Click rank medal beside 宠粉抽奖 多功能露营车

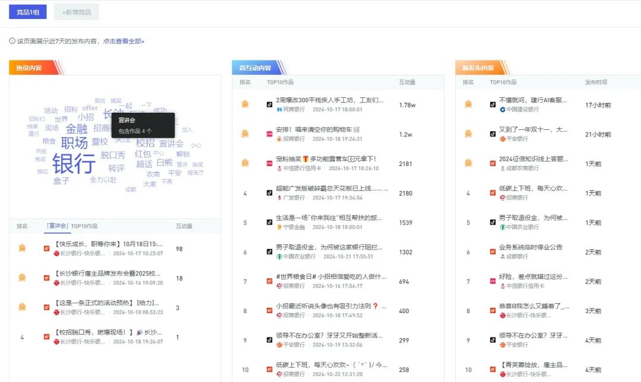point(245,163)
